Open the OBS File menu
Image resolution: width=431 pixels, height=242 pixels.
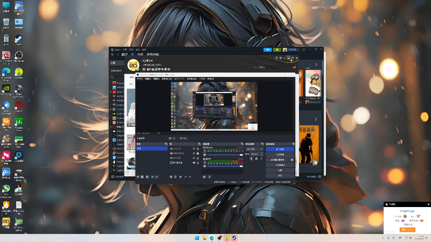click(140, 79)
